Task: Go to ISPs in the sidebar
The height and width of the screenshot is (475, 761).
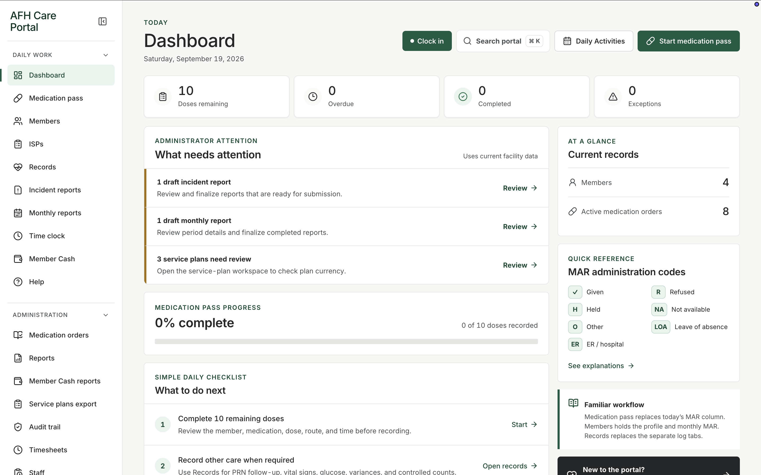Action: tap(61, 144)
